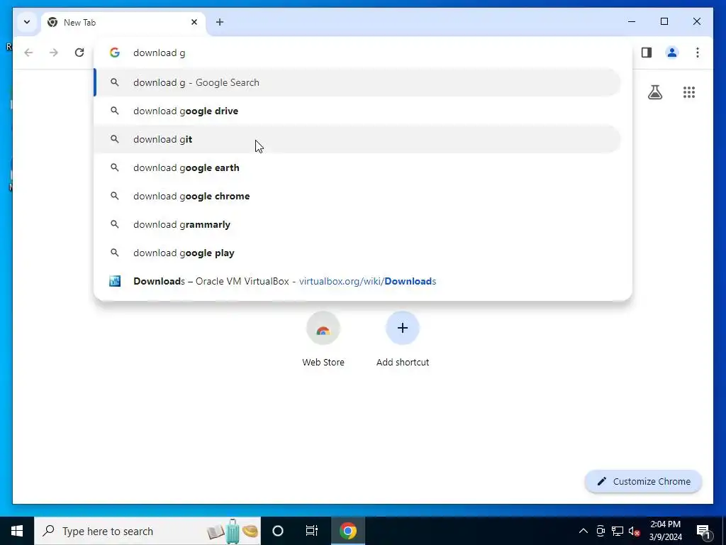This screenshot has height=545, width=726.
Task: Show hidden system tray icons
Action: click(x=583, y=531)
